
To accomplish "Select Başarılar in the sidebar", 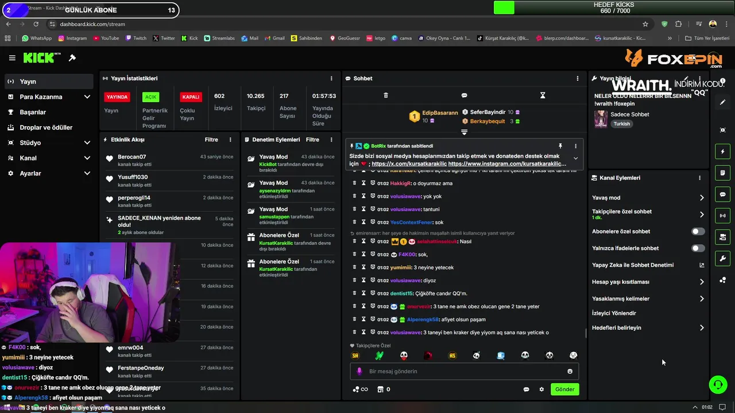I will tap(49, 112).
